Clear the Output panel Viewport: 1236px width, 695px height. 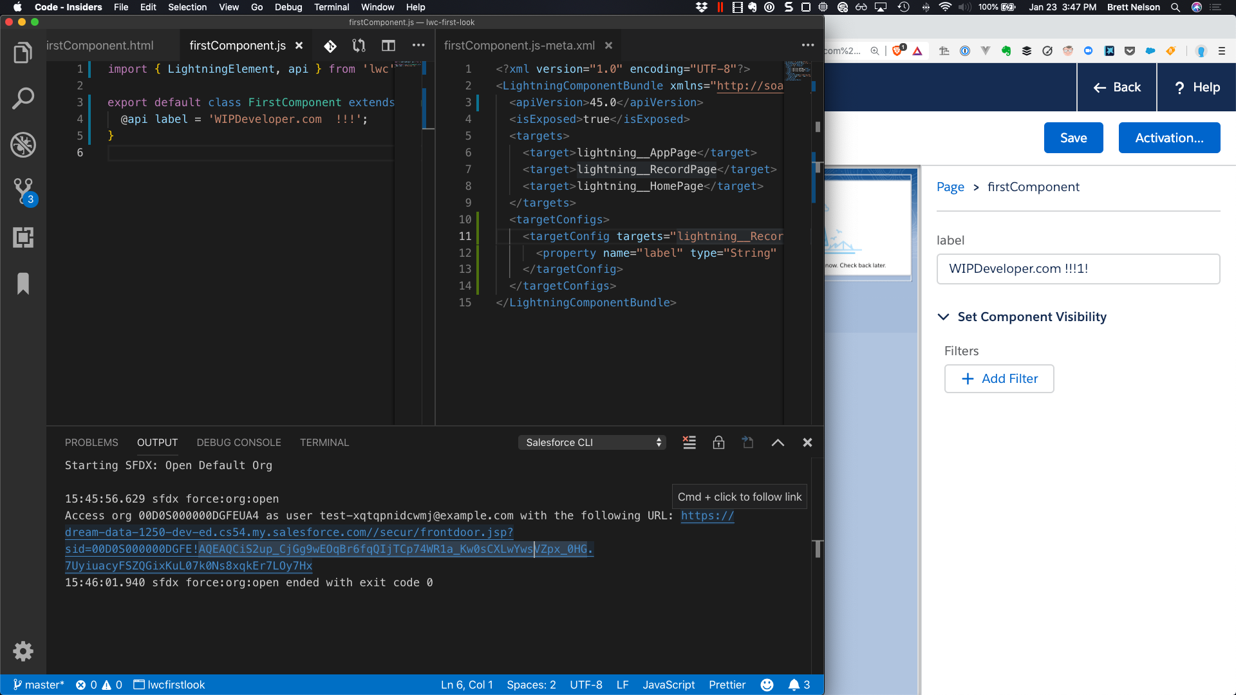click(689, 443)
